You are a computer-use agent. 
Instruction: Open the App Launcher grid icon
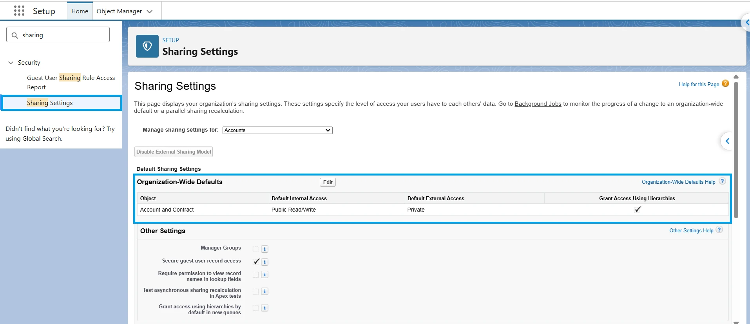(19, 11)
